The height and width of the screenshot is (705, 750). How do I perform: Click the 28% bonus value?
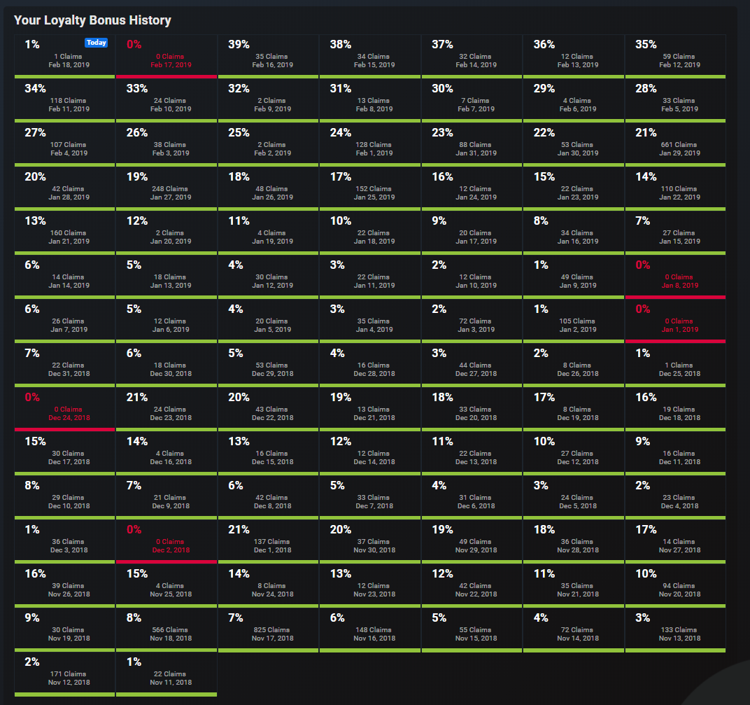646,88
